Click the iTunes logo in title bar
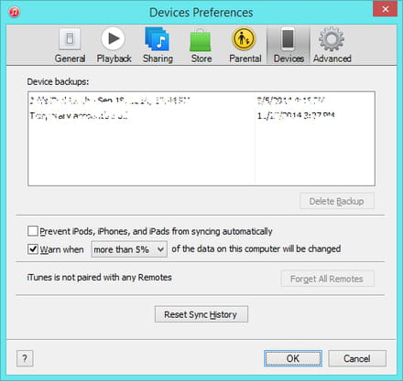The height and width of the screenshot is (381, 403). 15,13
